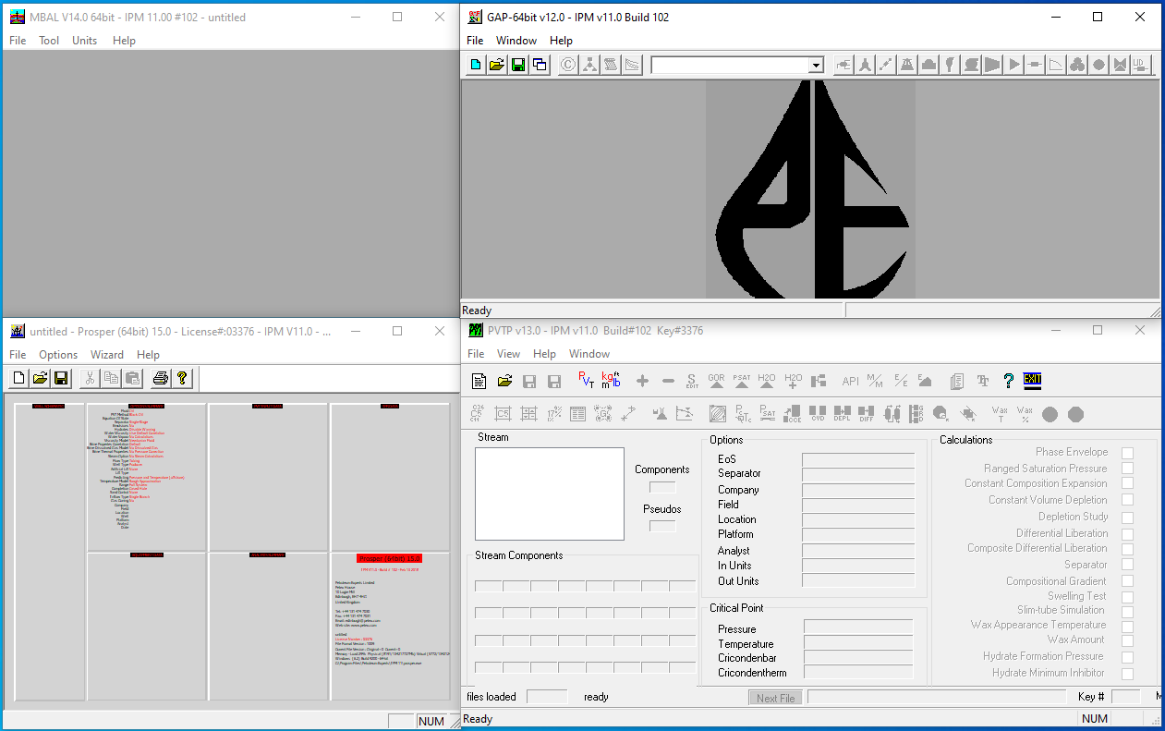Open View menu in PVTP window
Image resolution: width=1165 pixels, height=731 pixels.
(508, 354)
